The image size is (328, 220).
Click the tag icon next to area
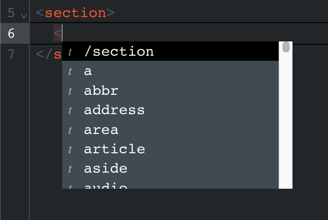70,130
